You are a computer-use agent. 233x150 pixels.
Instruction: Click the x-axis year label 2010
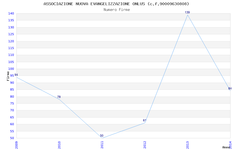pos(59,145)
